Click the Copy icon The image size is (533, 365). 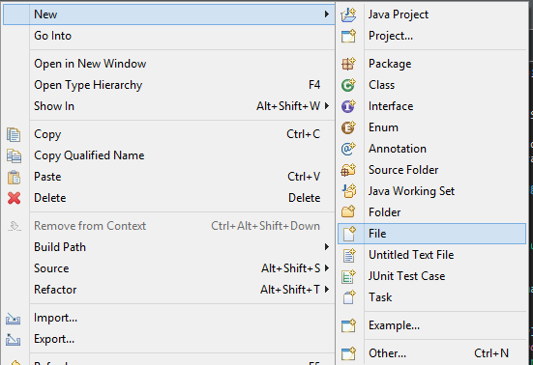click(x=14, y=134)
